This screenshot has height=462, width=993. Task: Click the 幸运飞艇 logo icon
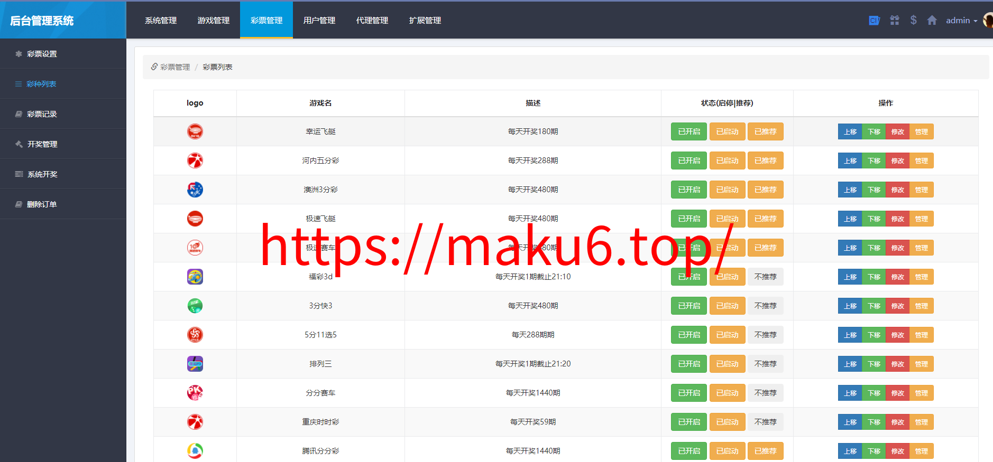tap(195, 131)
